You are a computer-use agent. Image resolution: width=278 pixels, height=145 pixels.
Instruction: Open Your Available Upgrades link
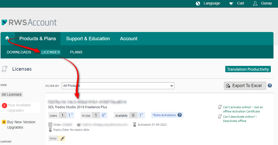click(19, 108)
